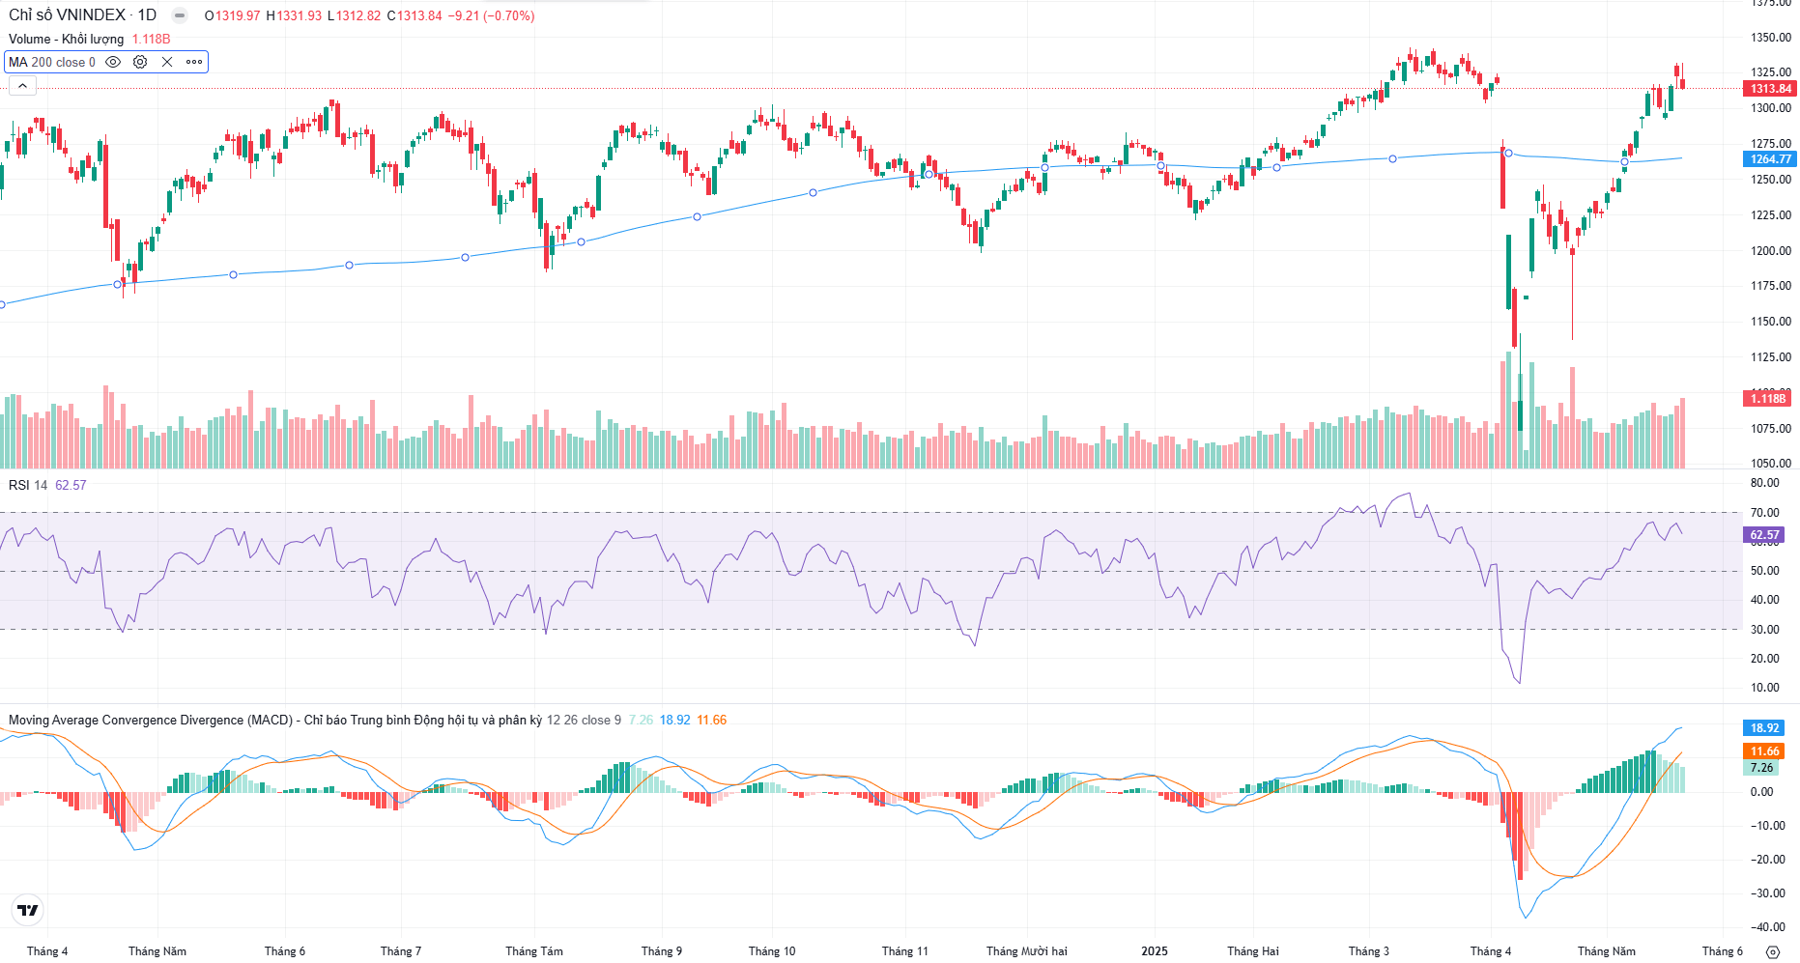Click MACD value label 18.92 on axis
The image size is (1800, 963).
click(1764, 727)
